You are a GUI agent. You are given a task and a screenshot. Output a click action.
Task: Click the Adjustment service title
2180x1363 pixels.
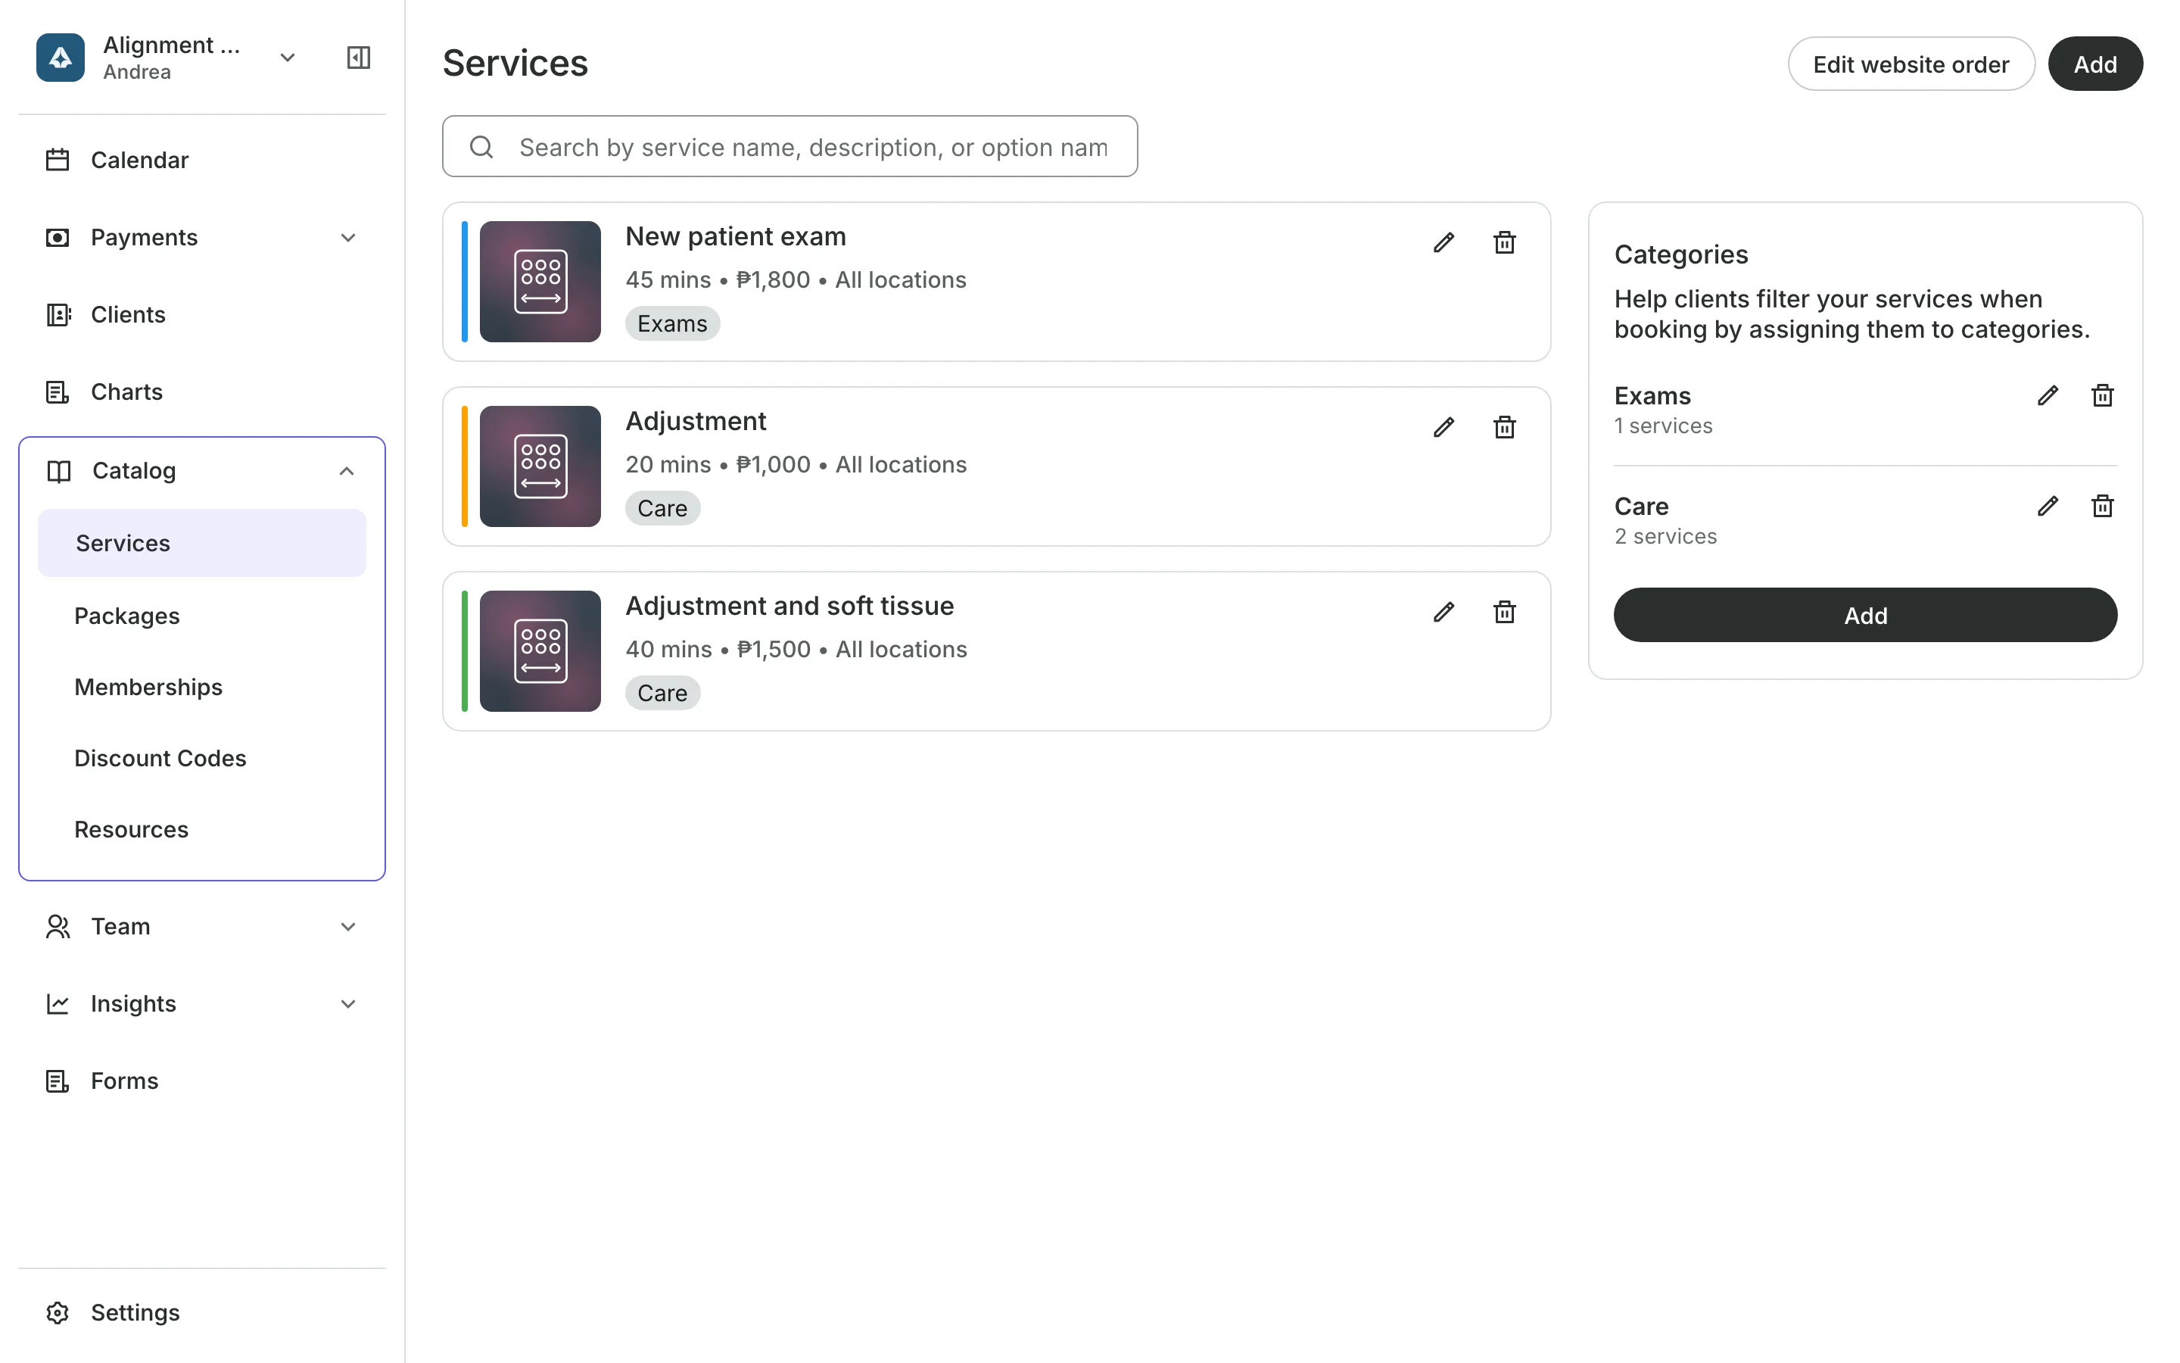tap(696, 421)
